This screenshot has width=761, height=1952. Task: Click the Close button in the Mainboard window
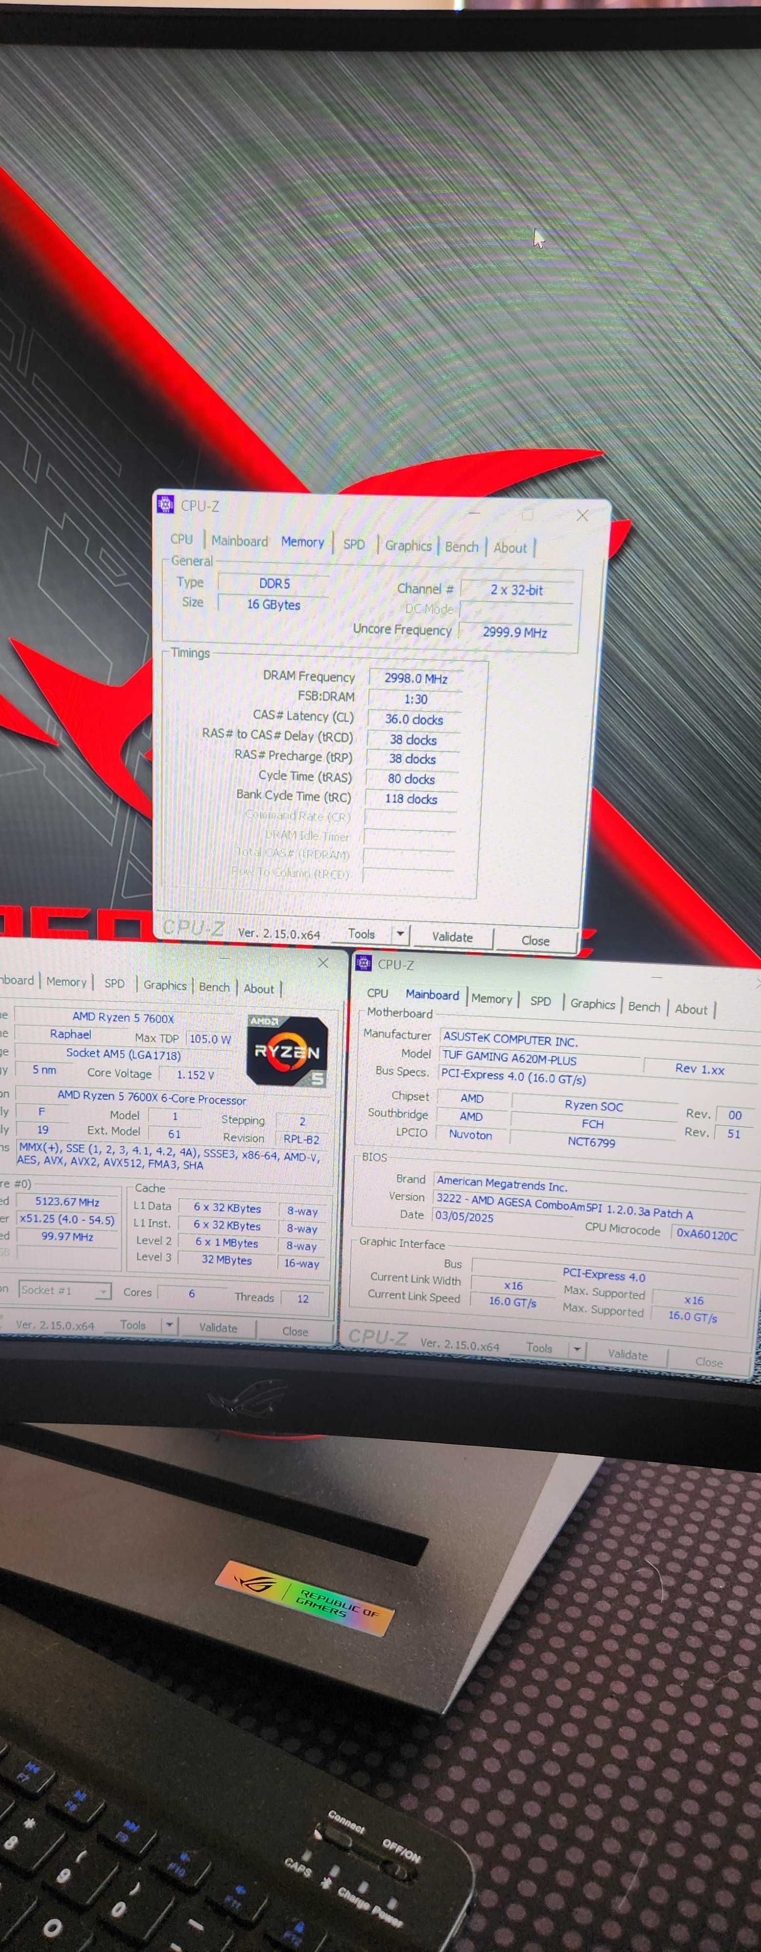pos(709,1362)
